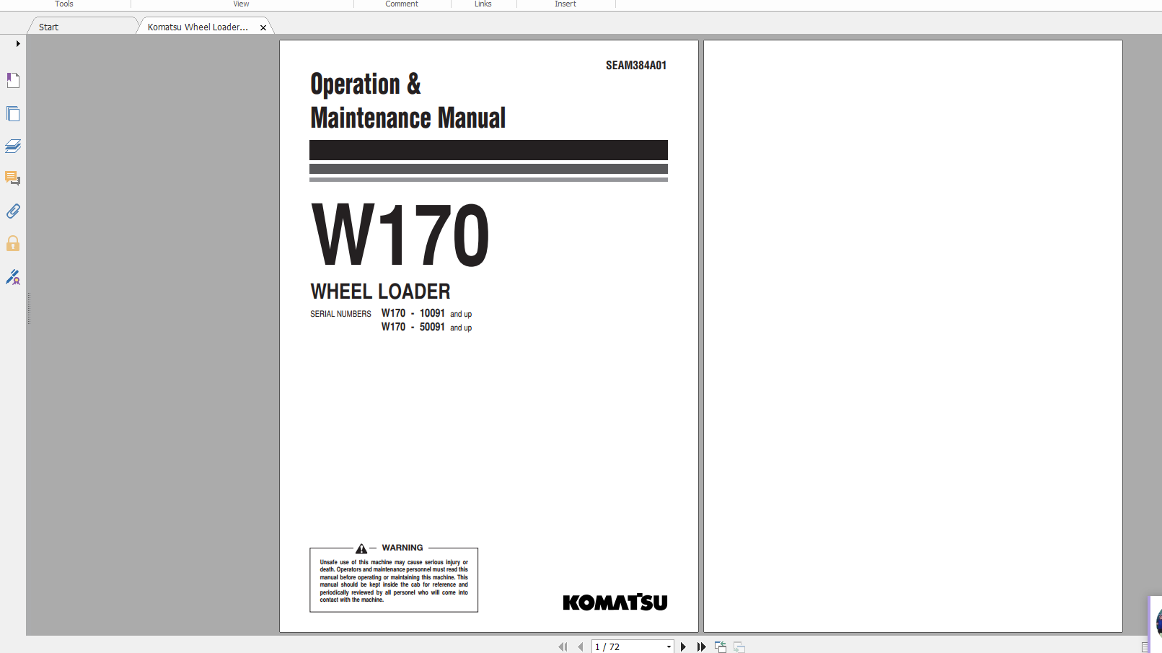Go to the previous page
1162x653 pixels.
click(581, 647)
